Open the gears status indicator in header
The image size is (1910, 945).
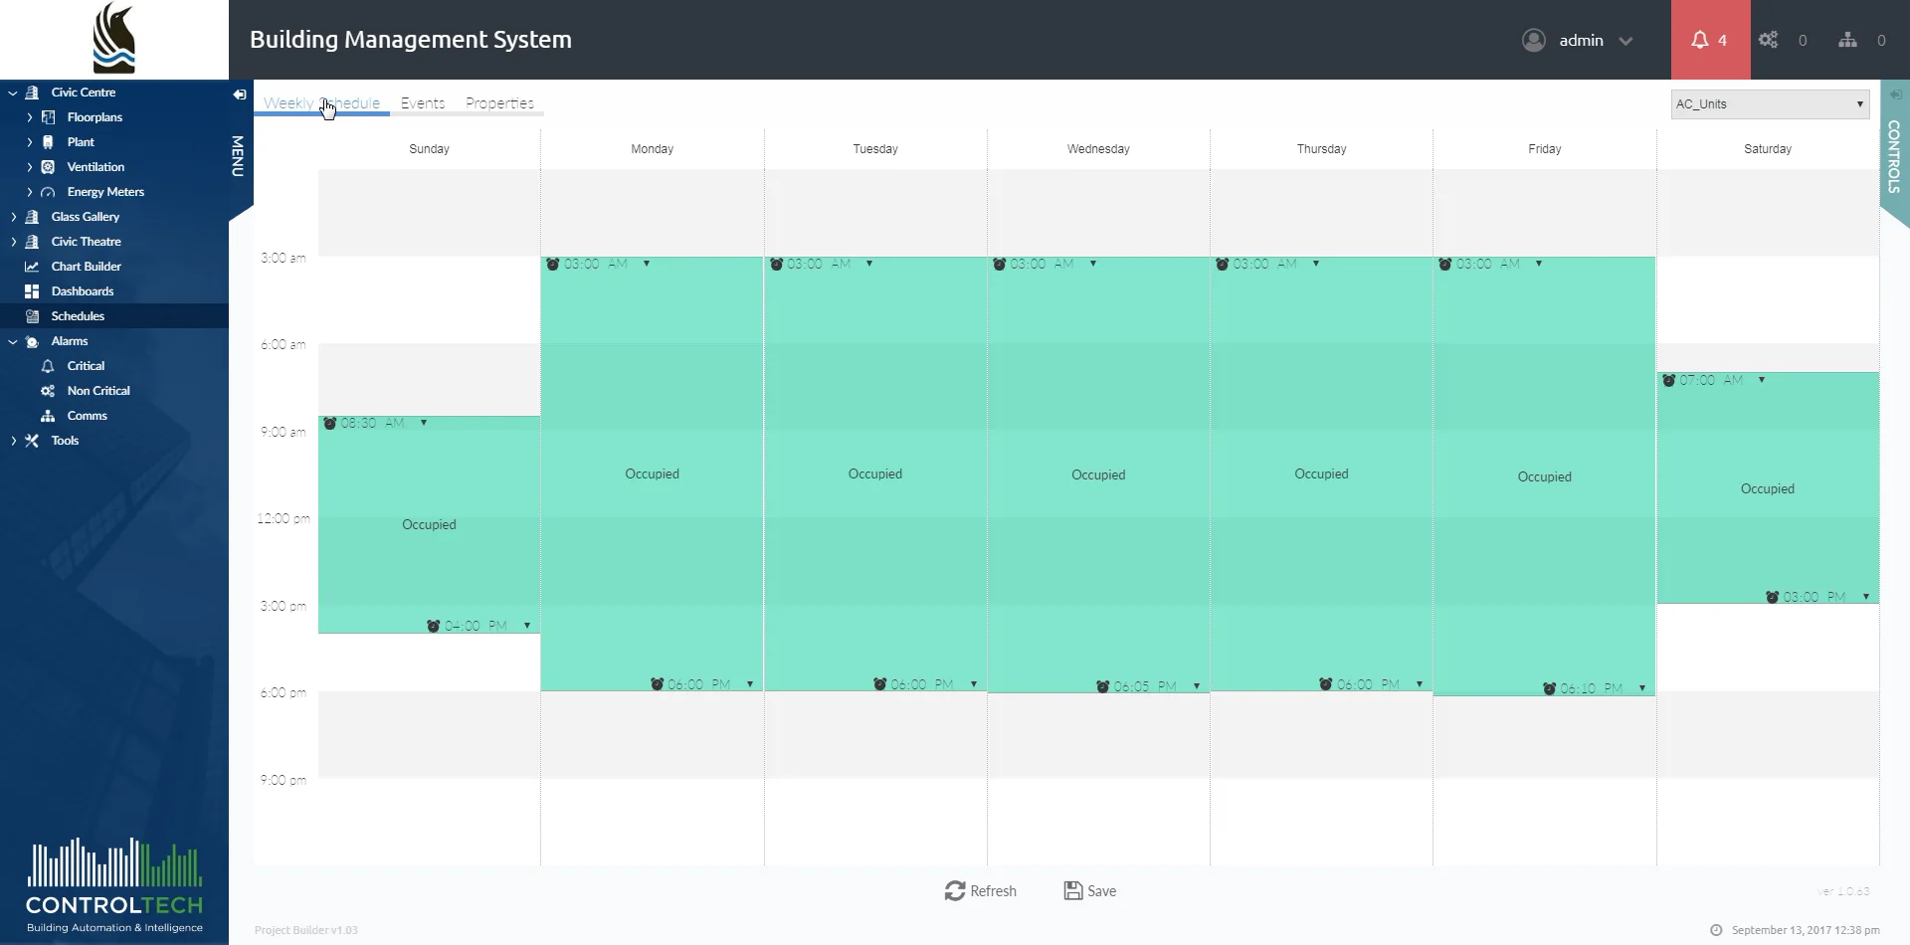(1770, 40)
